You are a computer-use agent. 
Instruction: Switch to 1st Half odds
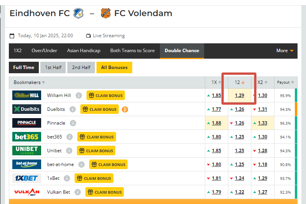click(x=53, y=67)
